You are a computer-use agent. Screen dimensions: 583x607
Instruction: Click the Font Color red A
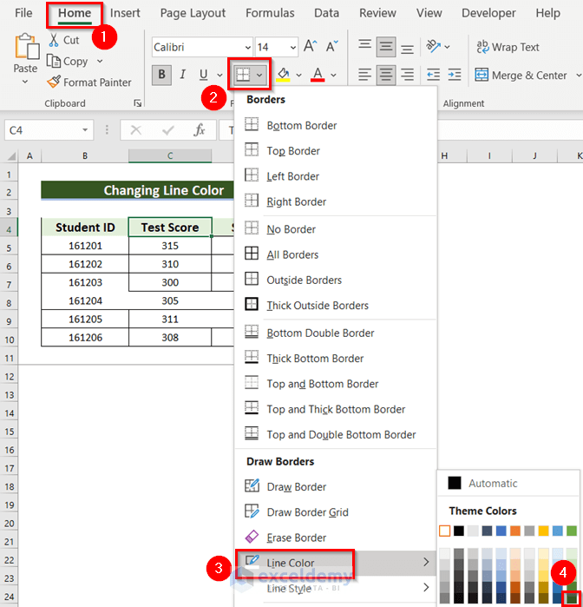pos(318,75)
